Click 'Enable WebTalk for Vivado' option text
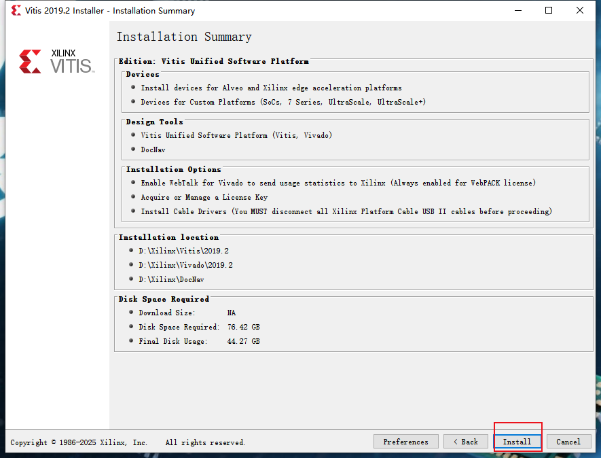 pos(338,183)
